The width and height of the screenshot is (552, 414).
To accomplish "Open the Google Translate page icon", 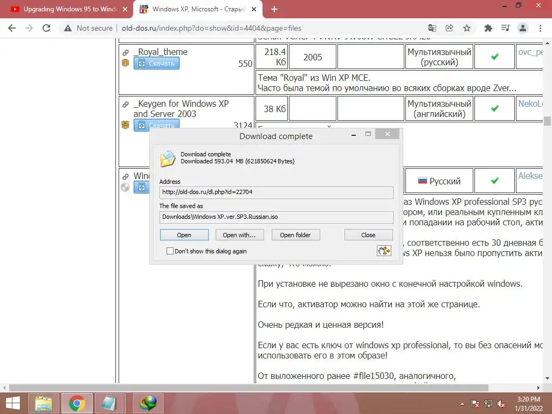I will coord(432,28).
